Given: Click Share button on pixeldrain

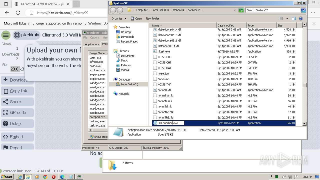Looking at the screenshot, I should 17,102.
